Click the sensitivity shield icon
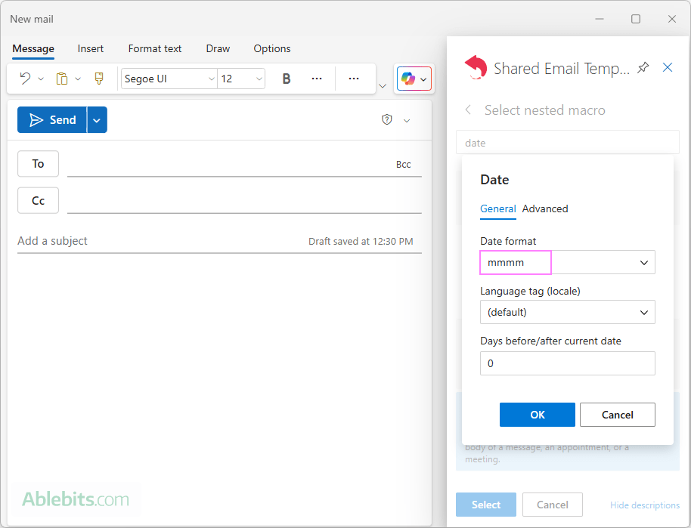 [x=387, y=119]
